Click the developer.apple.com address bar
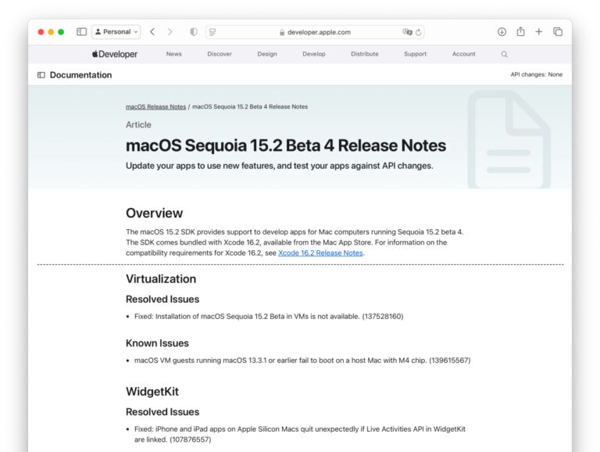Image resolution: width=600 pixels, height=452 pixels. pos(315,32)
